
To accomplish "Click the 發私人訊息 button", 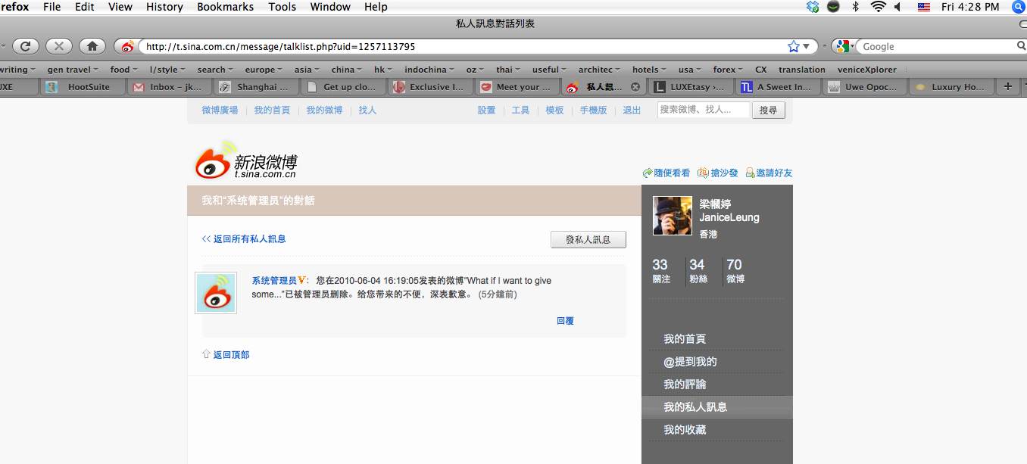I will [588, 239].
